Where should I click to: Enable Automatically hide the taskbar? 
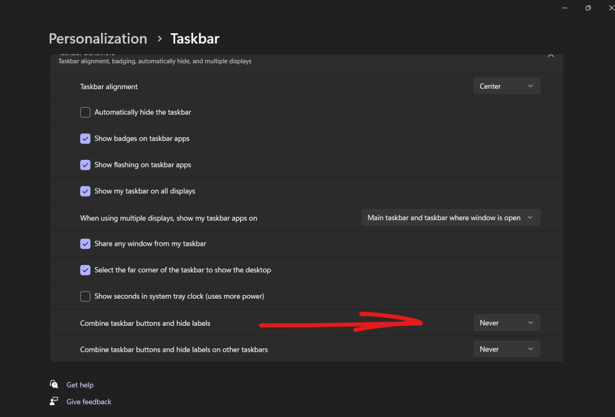point(85,112)
